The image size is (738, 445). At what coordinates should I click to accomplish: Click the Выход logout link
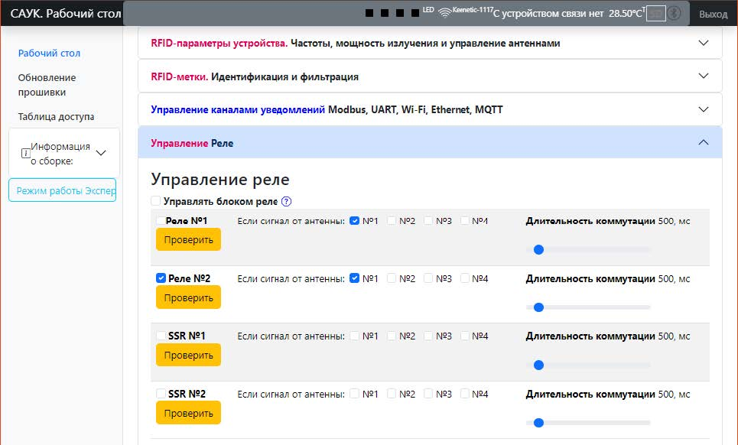point(713,14)
